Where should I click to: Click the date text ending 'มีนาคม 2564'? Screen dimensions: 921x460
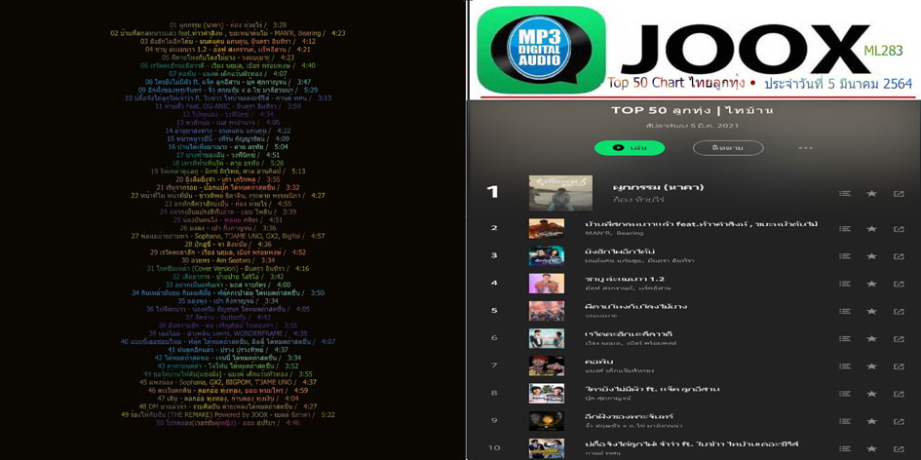839,83
